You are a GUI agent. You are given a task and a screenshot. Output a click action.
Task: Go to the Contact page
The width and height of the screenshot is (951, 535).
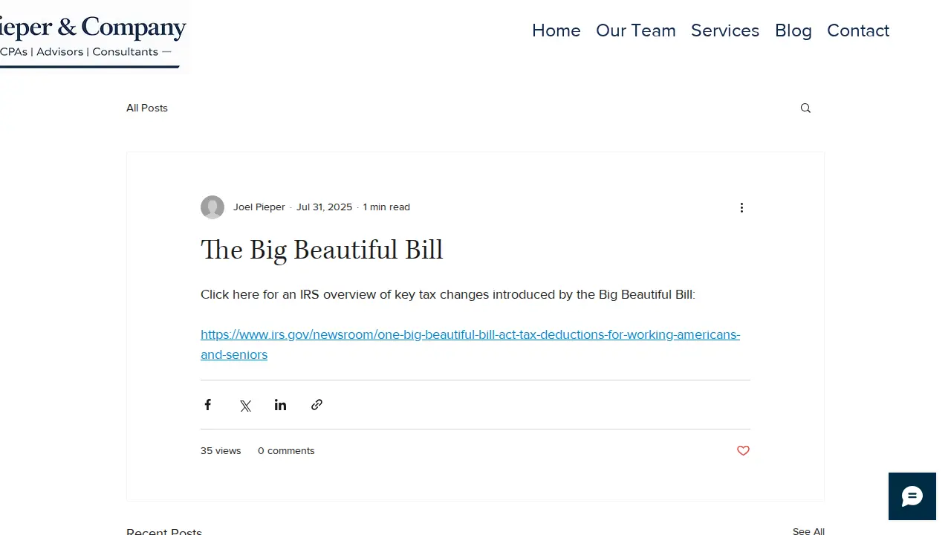point(858,30)
